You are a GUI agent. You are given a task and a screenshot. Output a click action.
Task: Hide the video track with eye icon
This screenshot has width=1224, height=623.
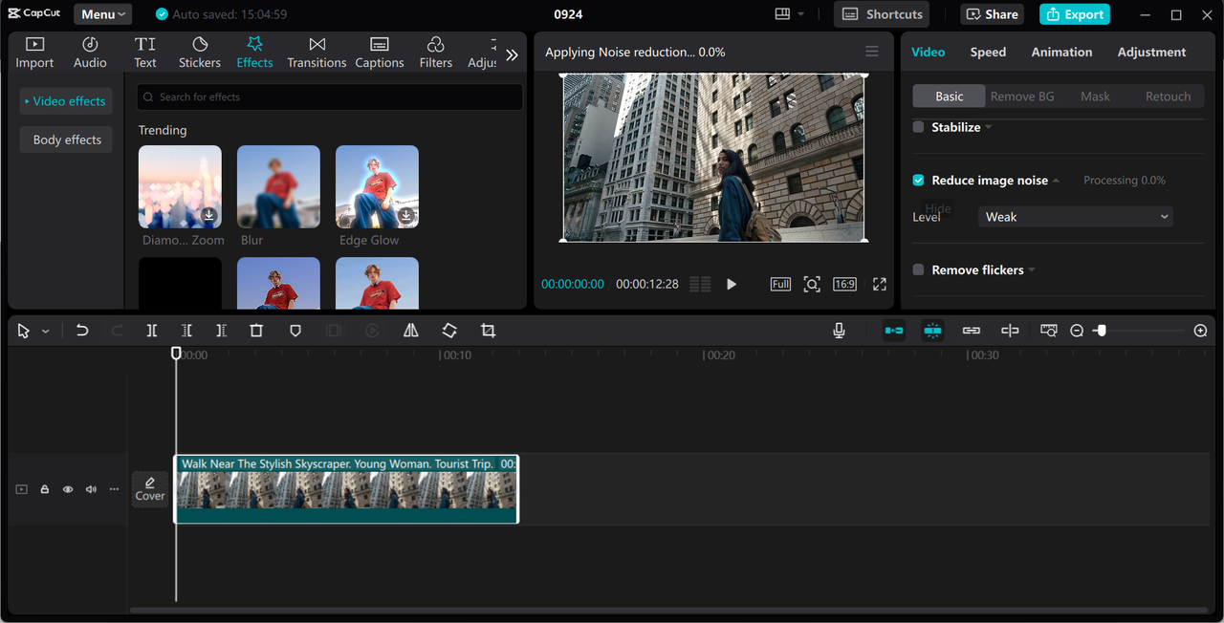[x=68, y=489]
